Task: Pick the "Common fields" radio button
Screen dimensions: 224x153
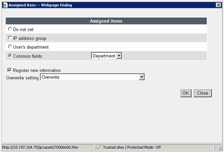Action: (10, 56)
